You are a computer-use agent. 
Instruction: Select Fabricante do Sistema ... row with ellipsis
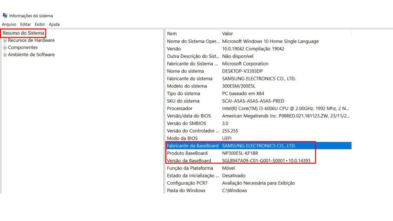pos(258,64)
